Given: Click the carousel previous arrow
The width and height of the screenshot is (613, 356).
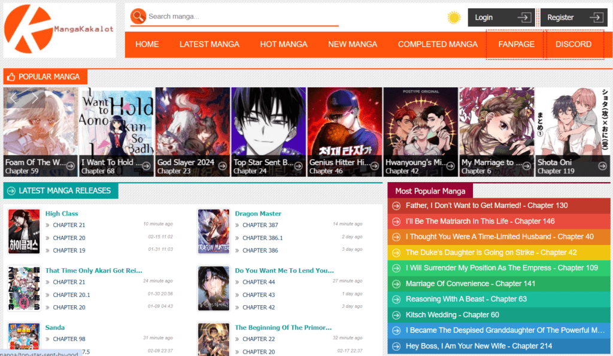Looking at the screenshot, I should 14,98.
